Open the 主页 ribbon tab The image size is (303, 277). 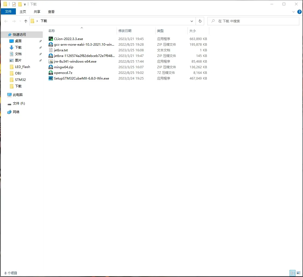[23, 12]
